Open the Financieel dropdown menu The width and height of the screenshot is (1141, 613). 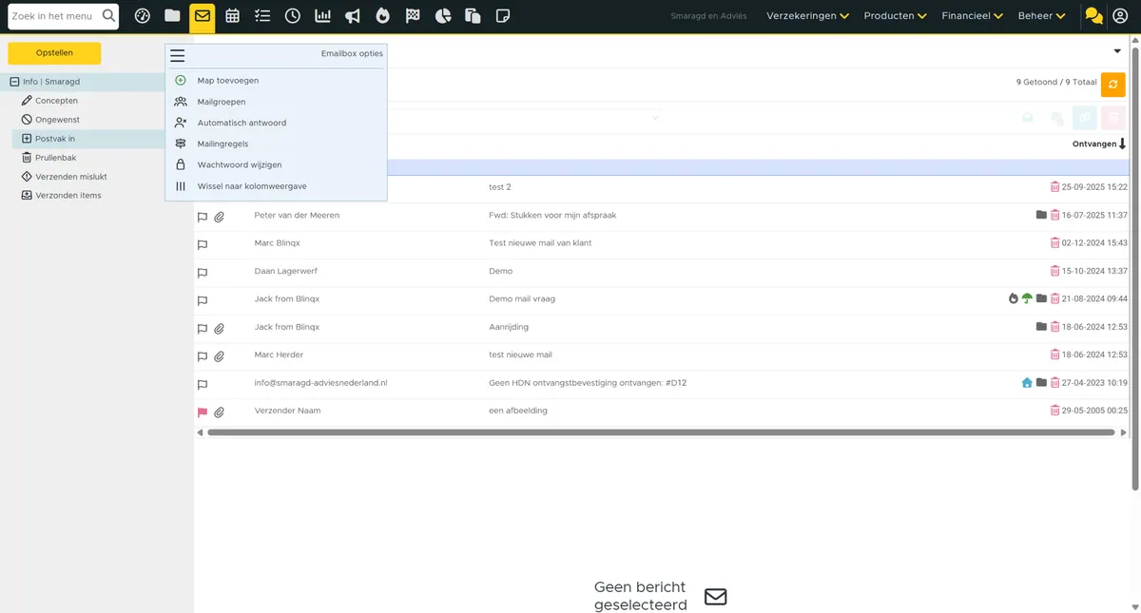click(x=970, y=16)
